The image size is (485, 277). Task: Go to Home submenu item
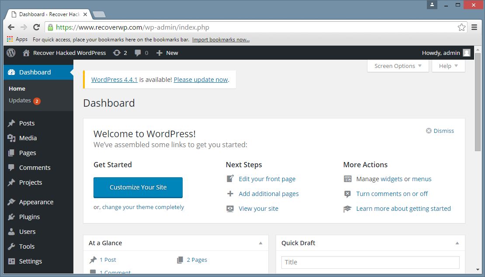pyautogui.click(x=17, y=88)
